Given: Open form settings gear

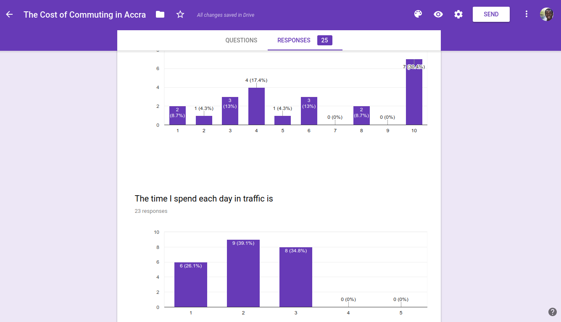Looking at the screenshot, I should point(458,14).
